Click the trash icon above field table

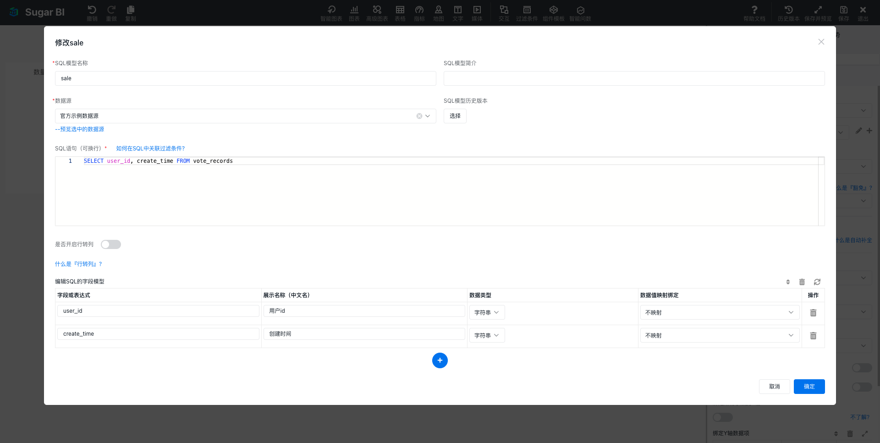(802, 282)
